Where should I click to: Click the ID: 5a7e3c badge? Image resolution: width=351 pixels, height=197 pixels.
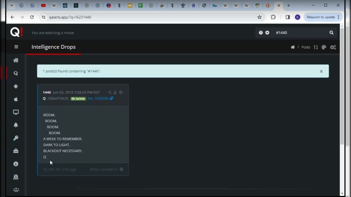[78, 99]
